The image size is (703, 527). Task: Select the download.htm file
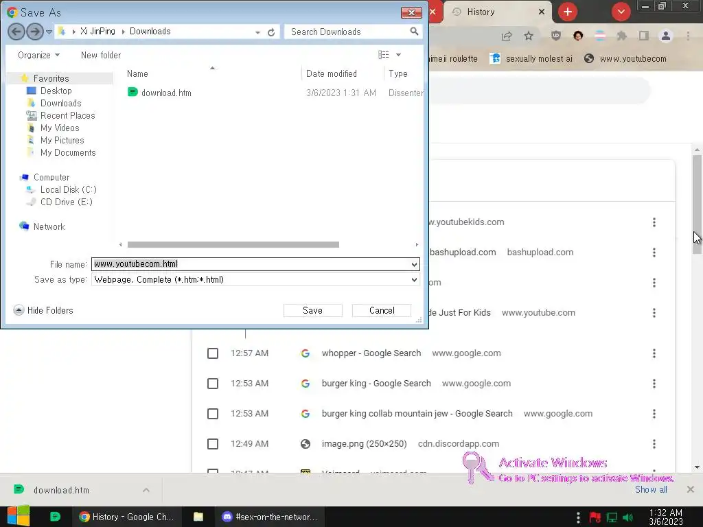click(166, 93)
